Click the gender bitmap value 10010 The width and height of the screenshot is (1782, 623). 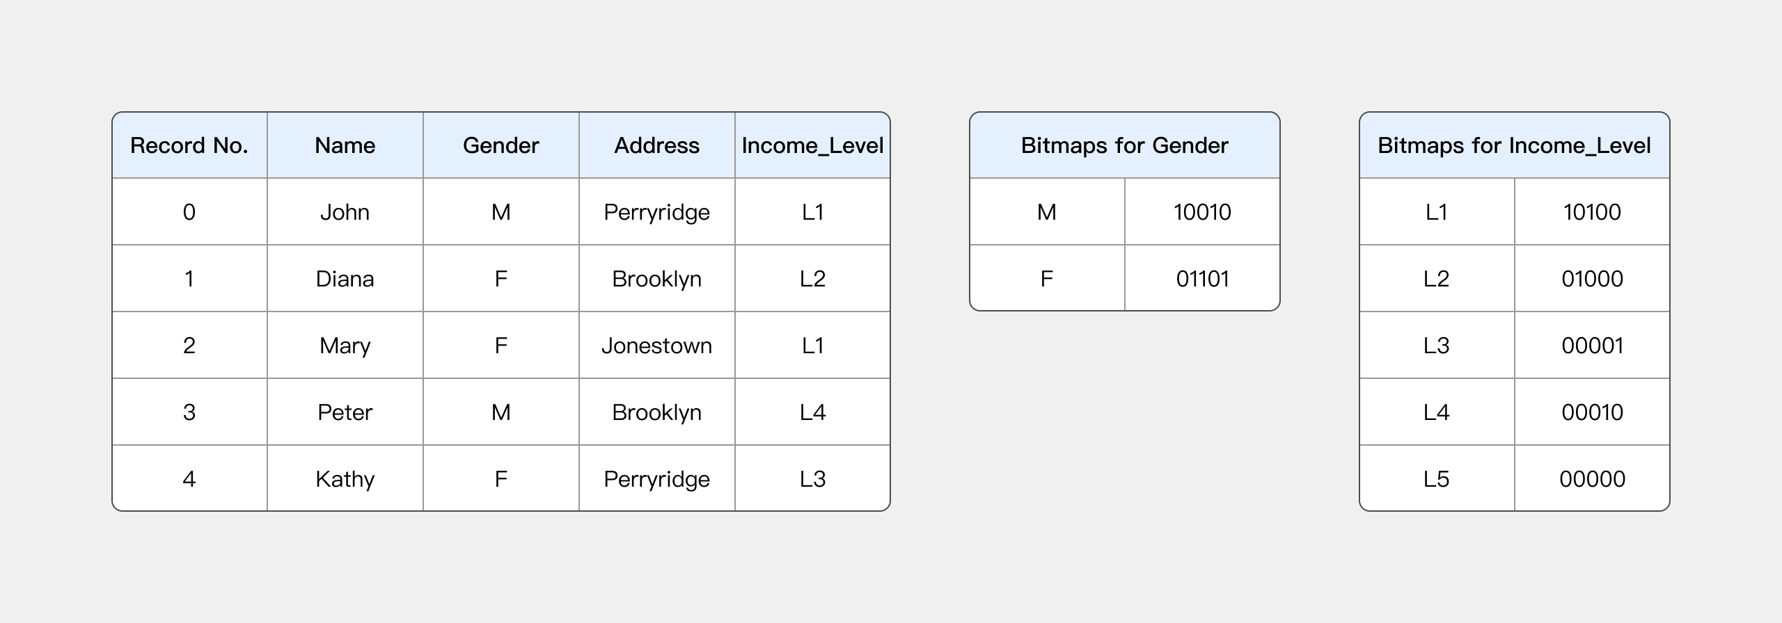pyautogui.click(x=1202, y=212)
